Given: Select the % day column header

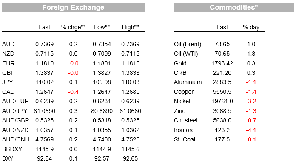Looking at the screenshot, I should (251, 27).
